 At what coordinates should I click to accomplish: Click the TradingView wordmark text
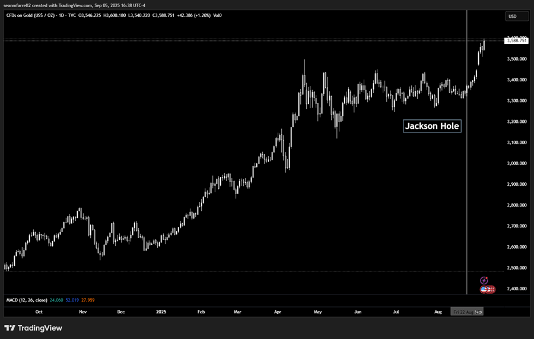tap(40, 328)
